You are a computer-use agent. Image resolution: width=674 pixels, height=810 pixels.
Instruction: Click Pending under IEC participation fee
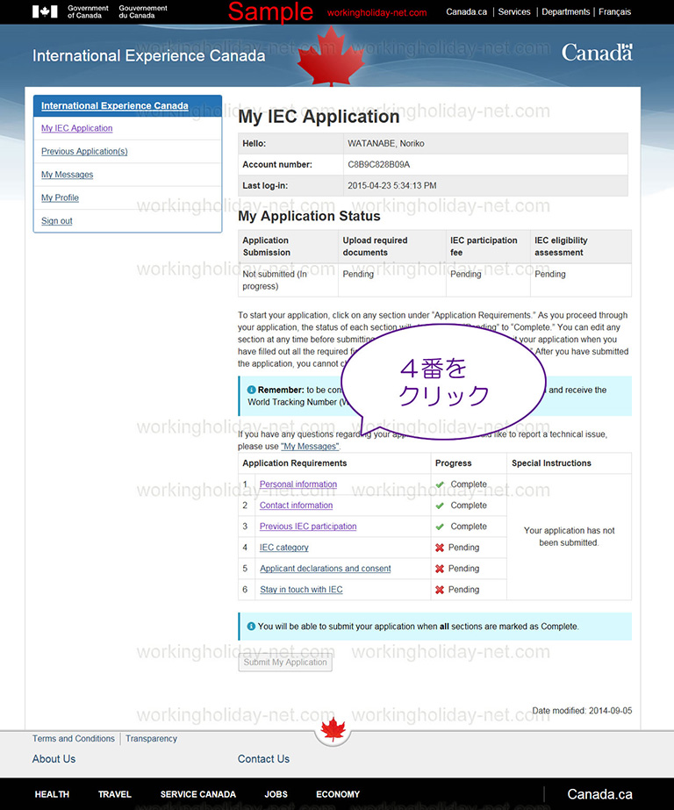[x=465, y=275]
